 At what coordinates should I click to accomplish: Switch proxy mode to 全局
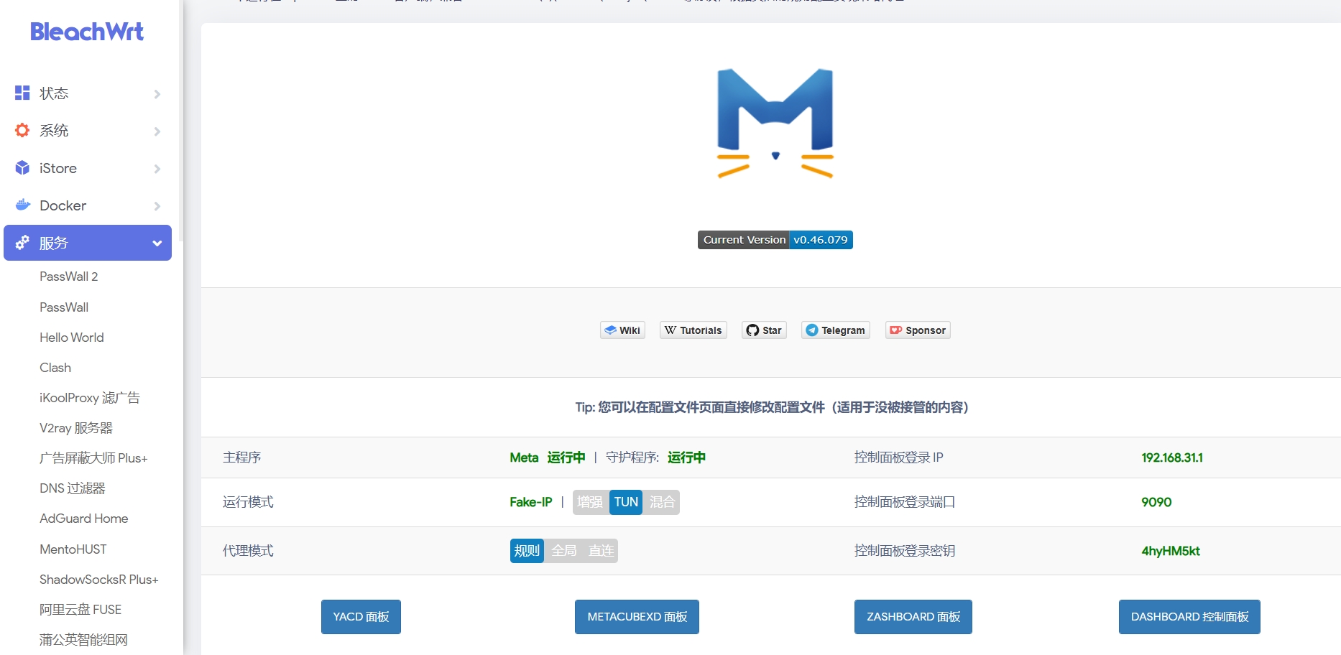(564, 551)
